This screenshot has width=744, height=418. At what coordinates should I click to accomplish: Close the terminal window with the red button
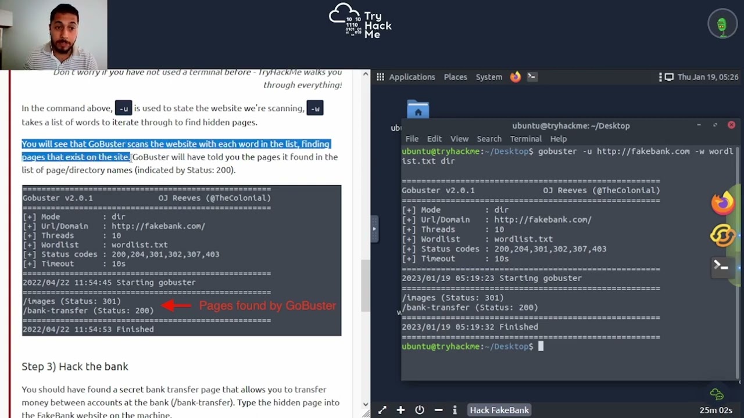tap(731, 125)
